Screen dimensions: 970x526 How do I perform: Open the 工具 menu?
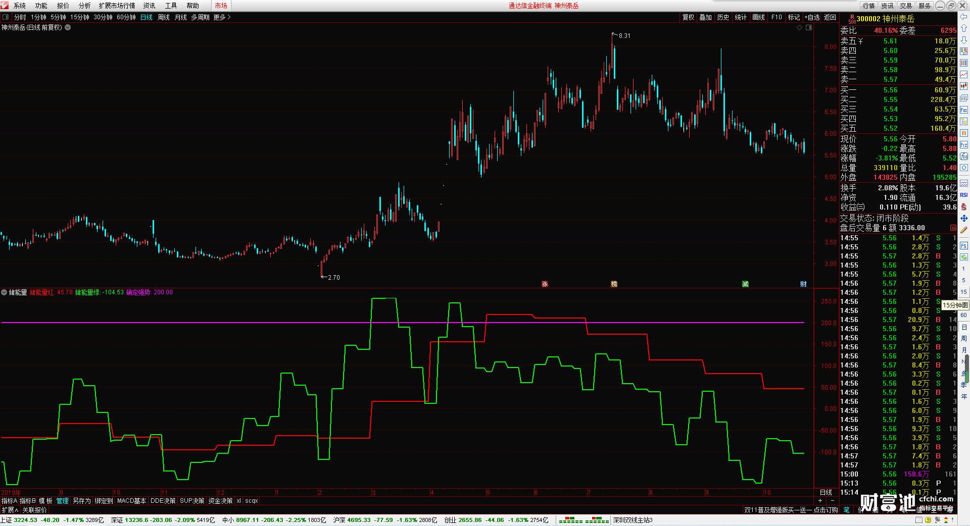tap(171, 6)
